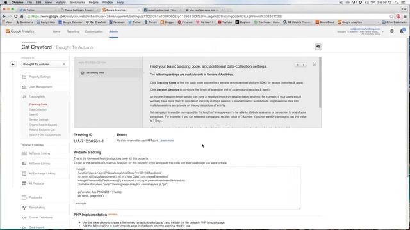410x230 pixels.
Task: Click the AdSense Linking icon
Action: [24, 164]
